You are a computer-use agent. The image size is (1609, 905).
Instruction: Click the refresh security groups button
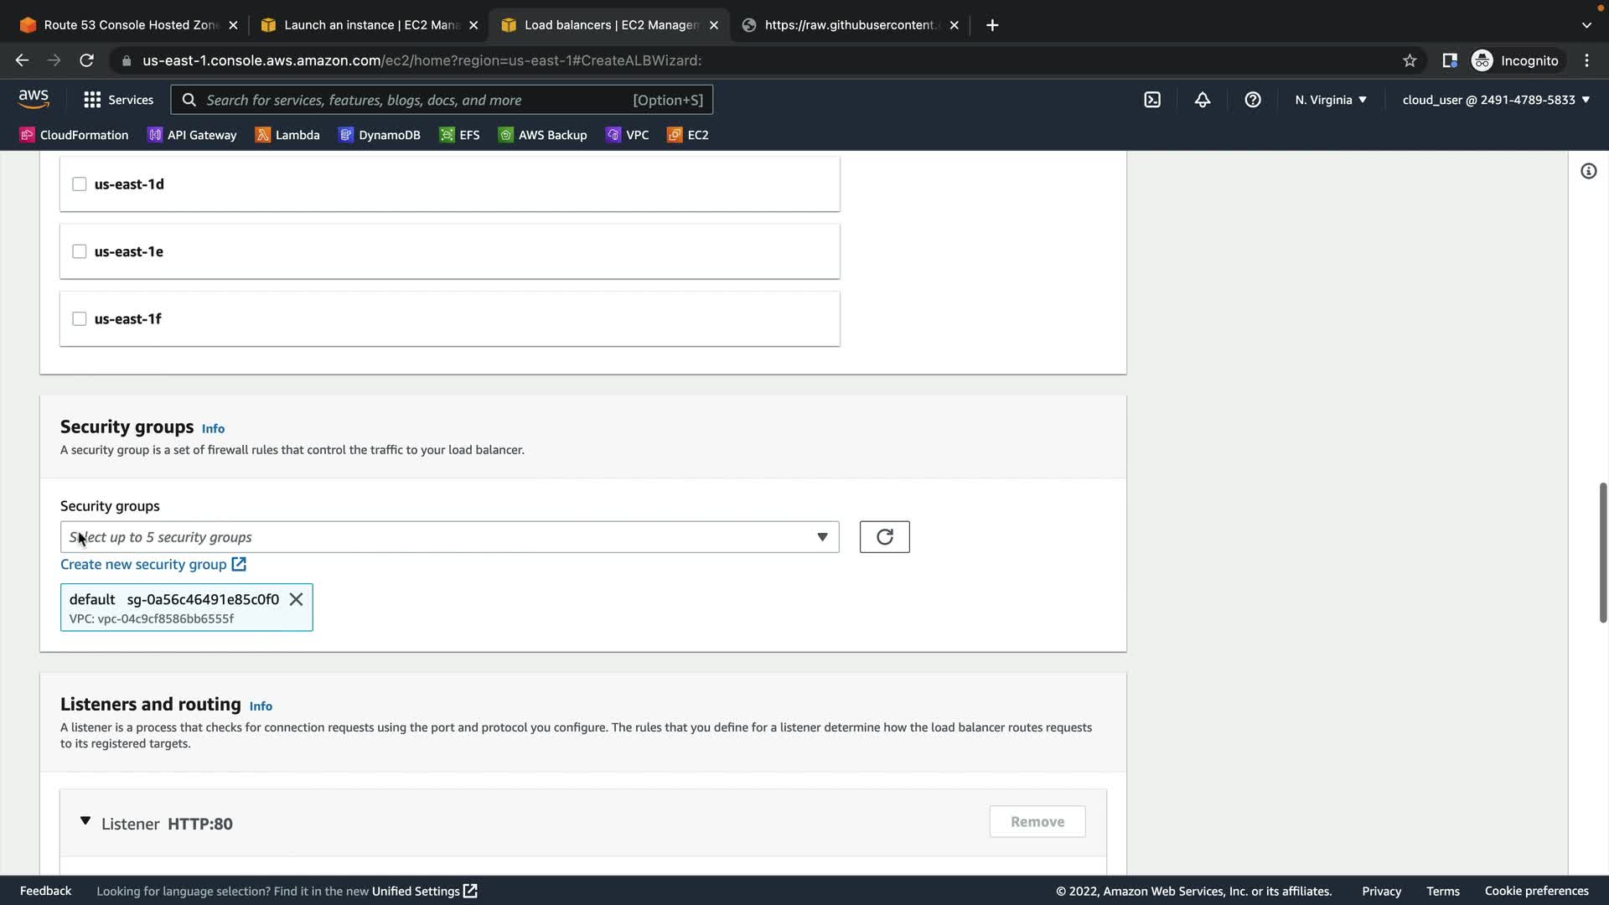tap(884, 537)
